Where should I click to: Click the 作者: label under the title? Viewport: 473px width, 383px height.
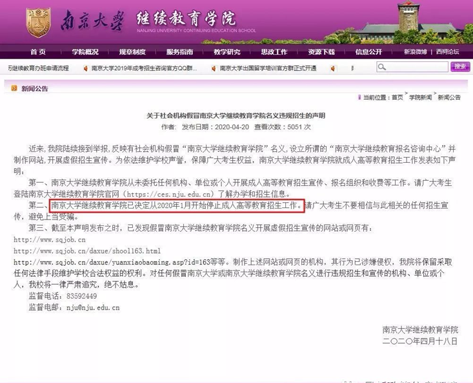point(169,127)
